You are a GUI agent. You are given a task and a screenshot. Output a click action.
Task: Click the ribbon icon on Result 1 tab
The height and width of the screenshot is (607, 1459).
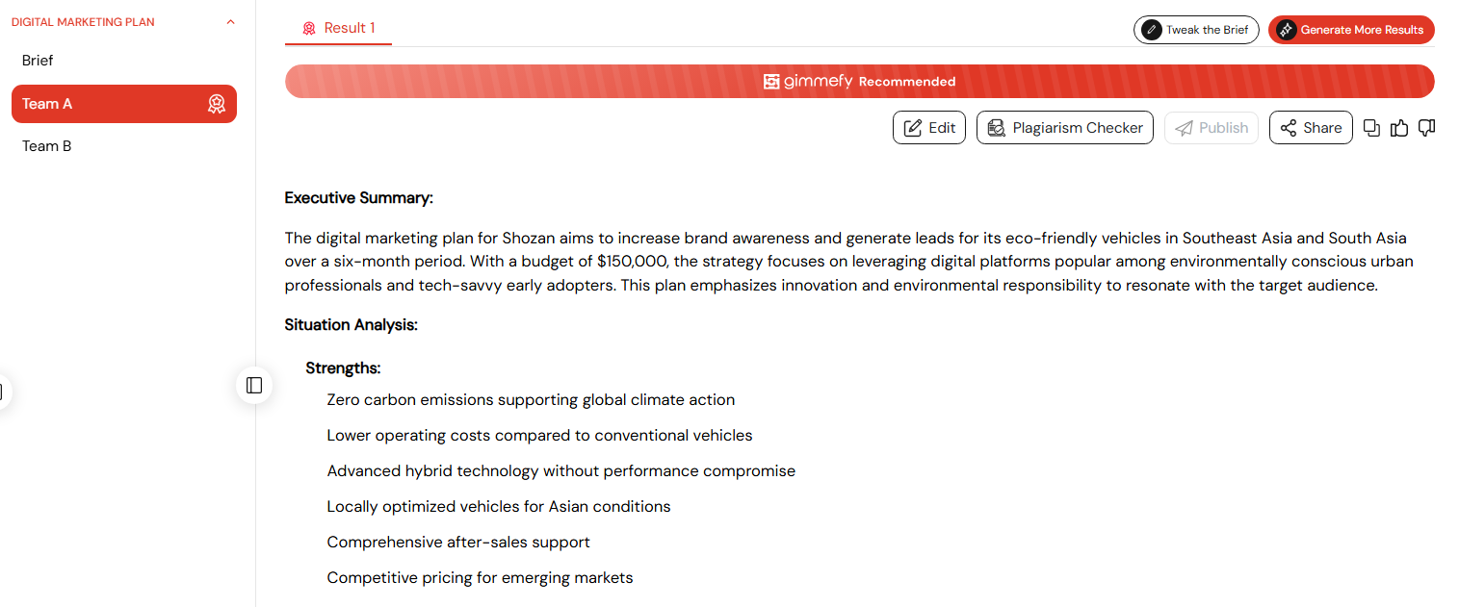tap(309, 29)
